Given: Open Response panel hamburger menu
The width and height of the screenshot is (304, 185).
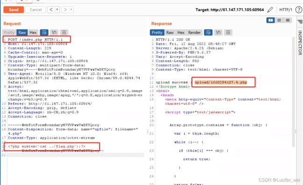Looking at the screenshot, I should pyautogui.click(x=228, y=33).
